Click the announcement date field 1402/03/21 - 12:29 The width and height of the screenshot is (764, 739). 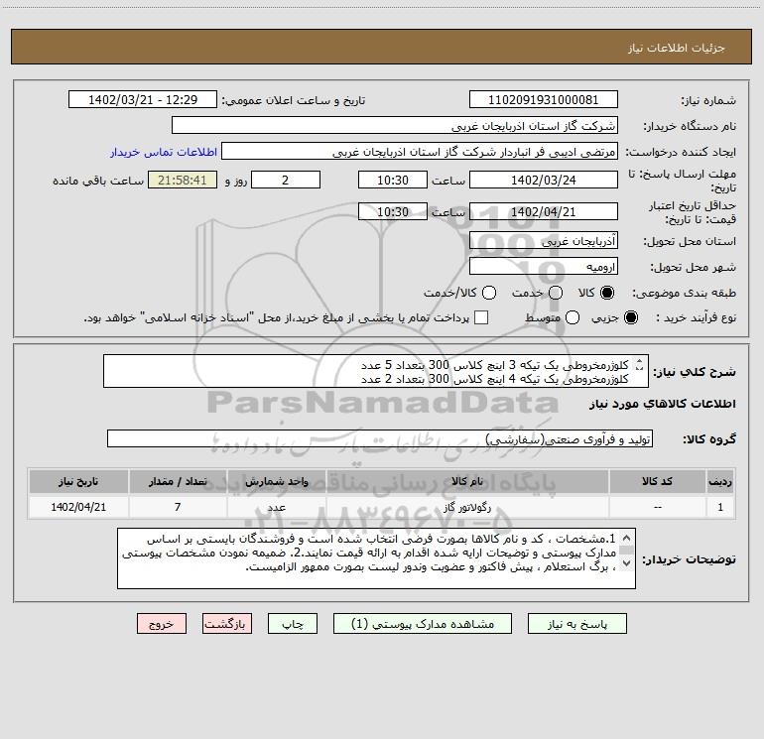click(143, 99)
